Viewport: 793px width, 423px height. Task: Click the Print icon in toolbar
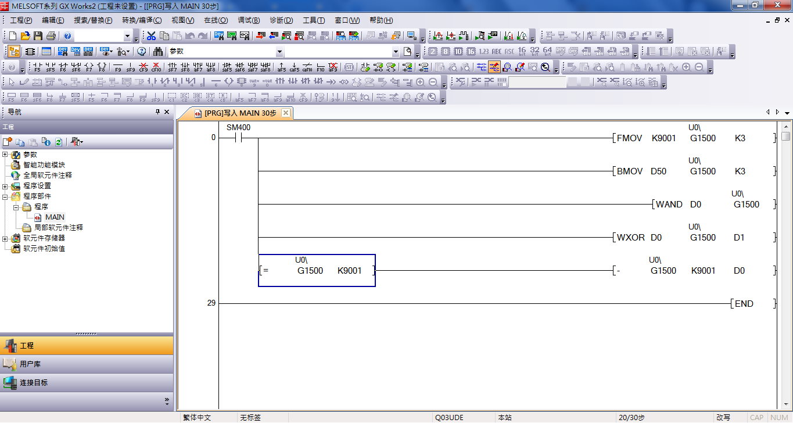(x=51, y=36)
